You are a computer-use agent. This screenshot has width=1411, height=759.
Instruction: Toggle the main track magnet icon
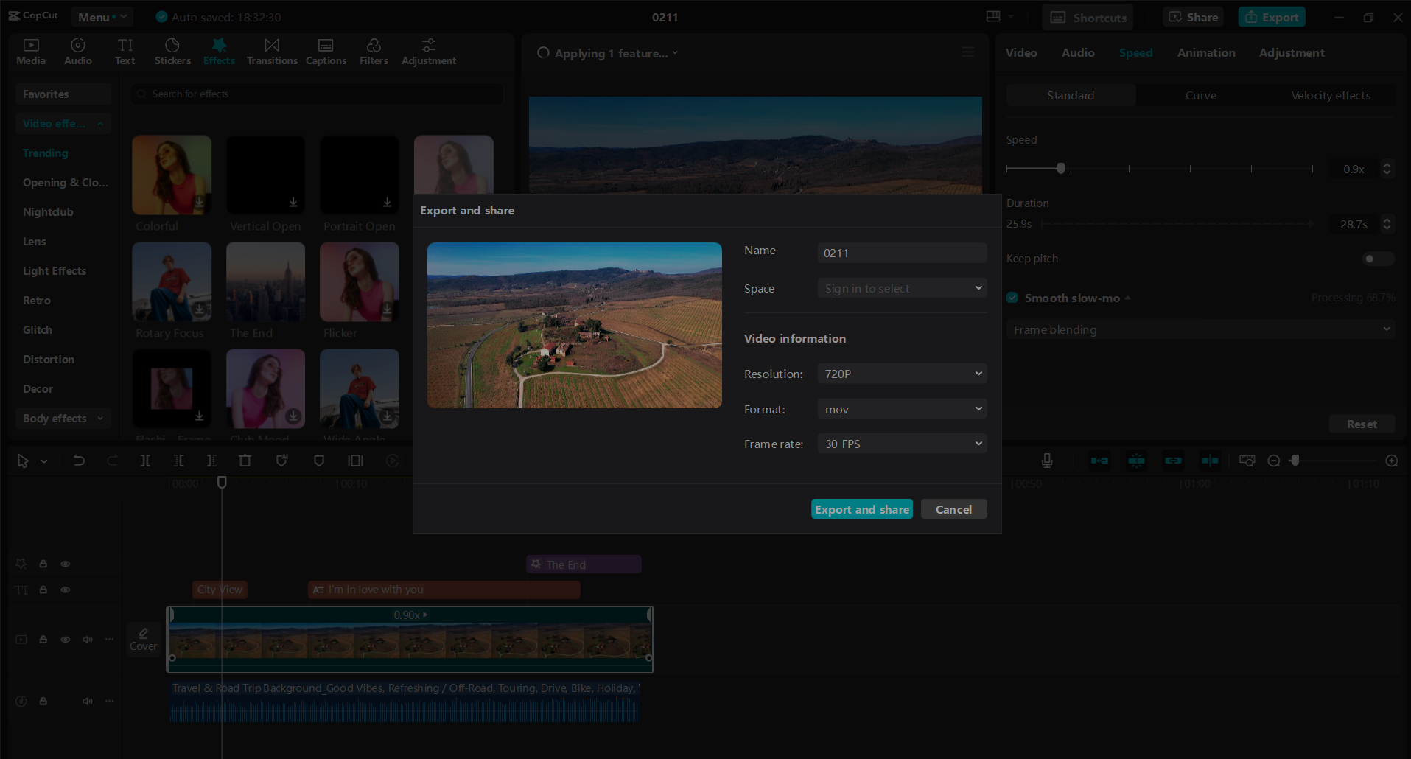click(1099, 461)
